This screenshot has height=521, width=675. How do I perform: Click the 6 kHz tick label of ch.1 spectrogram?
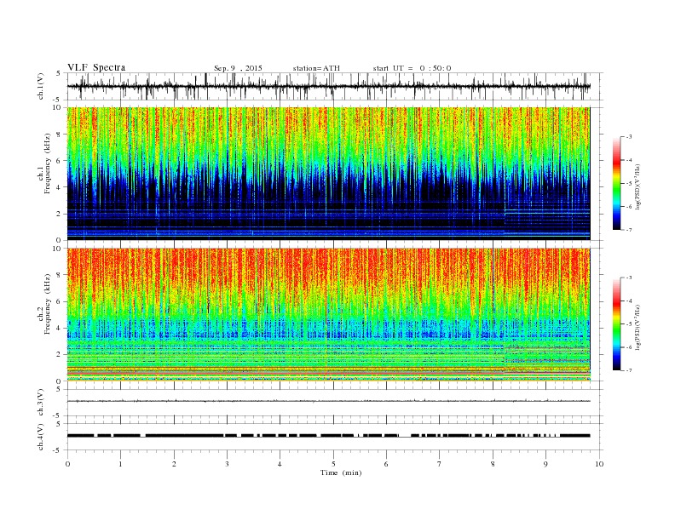pos(59,161)
